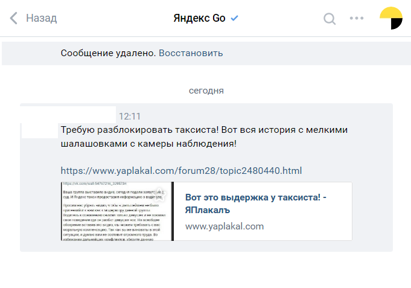Restore deleted message via Восстановить
This screenshot has height=288, width=411.
(191, 53)
